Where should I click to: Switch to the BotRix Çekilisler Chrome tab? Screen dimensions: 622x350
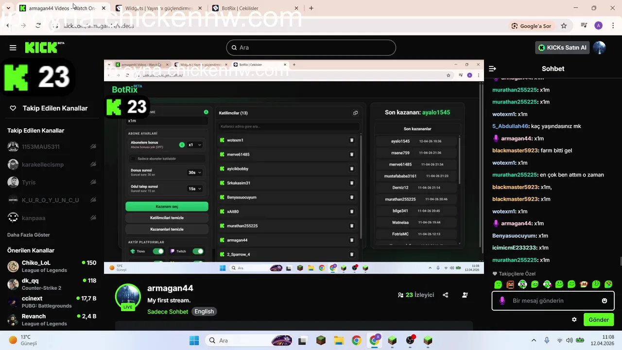coord(255,8)
